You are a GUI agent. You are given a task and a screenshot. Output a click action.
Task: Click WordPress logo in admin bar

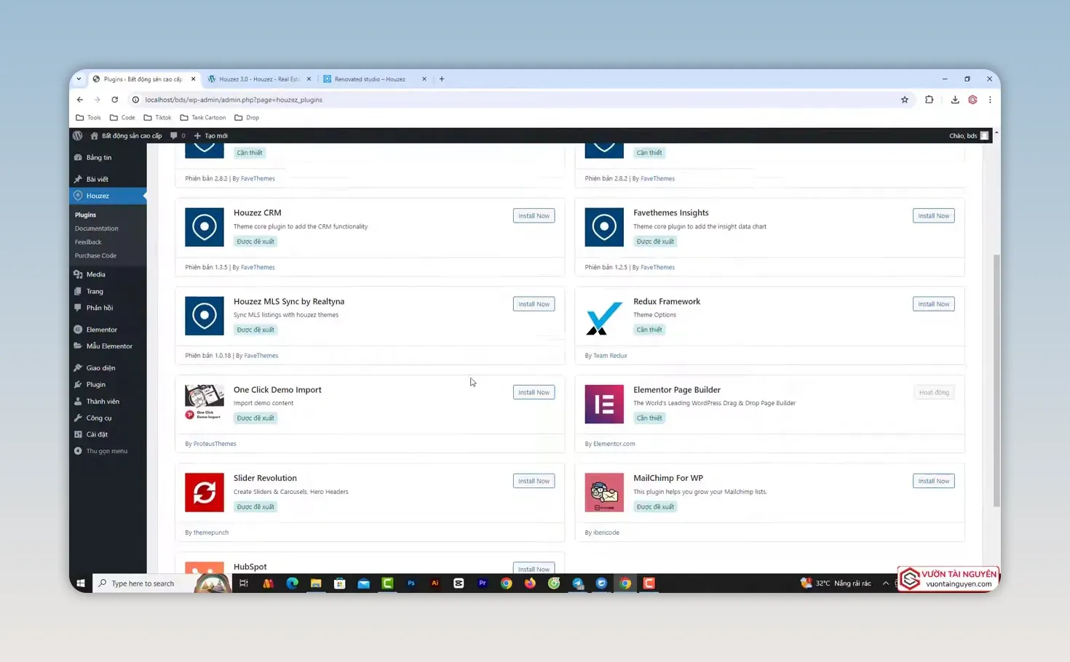[x=78, y=135]
